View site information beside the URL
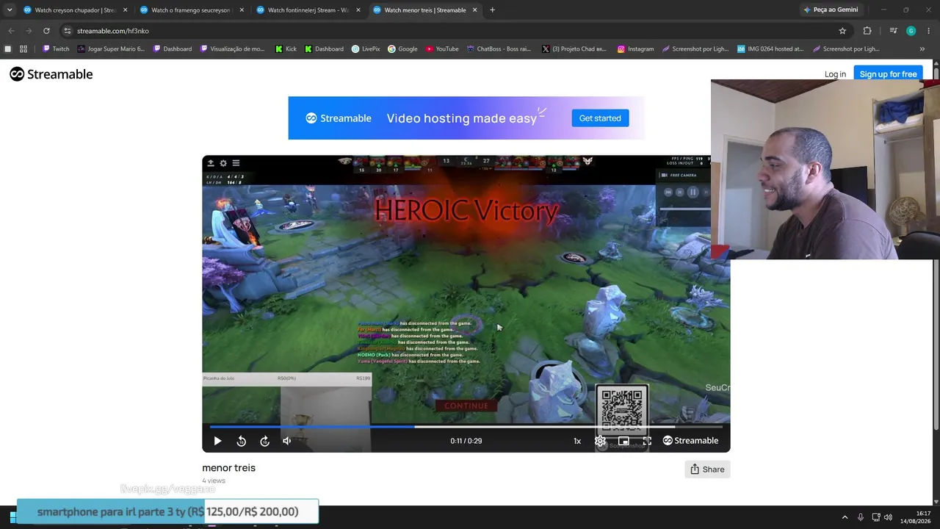Screen dimensions: 940x529 pyautogui.click(x=68, y=31)
